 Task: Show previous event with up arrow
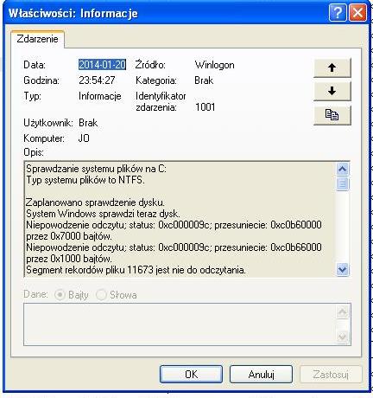tap(332, 67)
